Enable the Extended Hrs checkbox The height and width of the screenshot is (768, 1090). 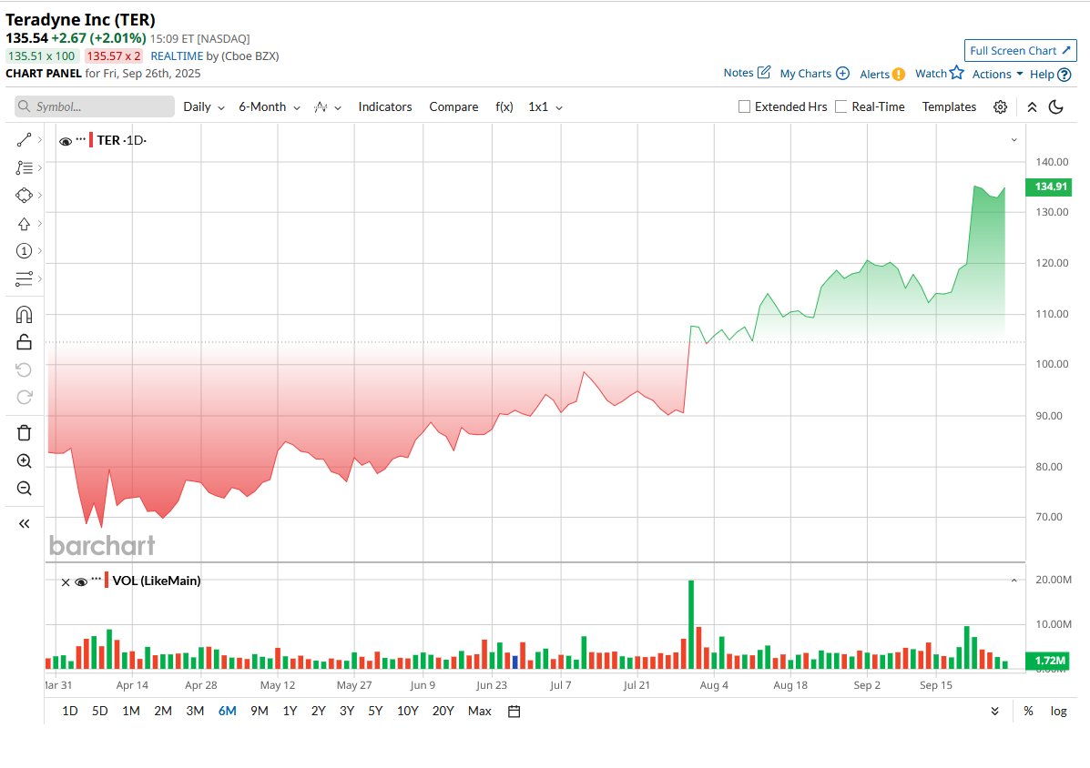click(744, 107)
